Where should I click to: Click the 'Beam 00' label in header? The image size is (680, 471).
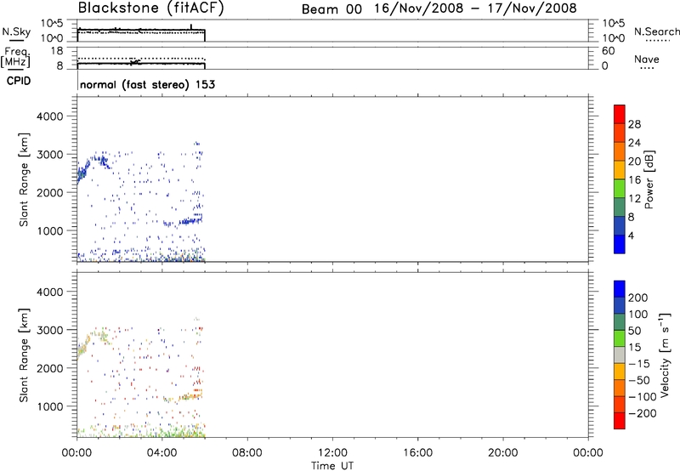331,9
